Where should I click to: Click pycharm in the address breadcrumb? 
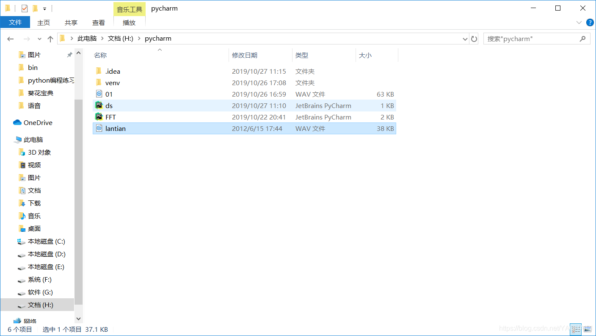point(158,39)
